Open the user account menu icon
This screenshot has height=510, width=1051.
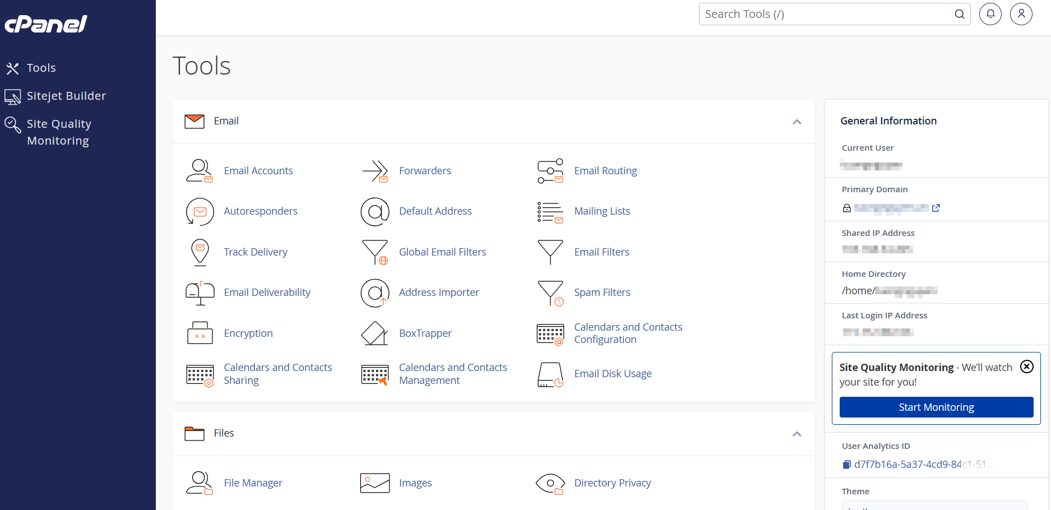tap(1021, 14)
